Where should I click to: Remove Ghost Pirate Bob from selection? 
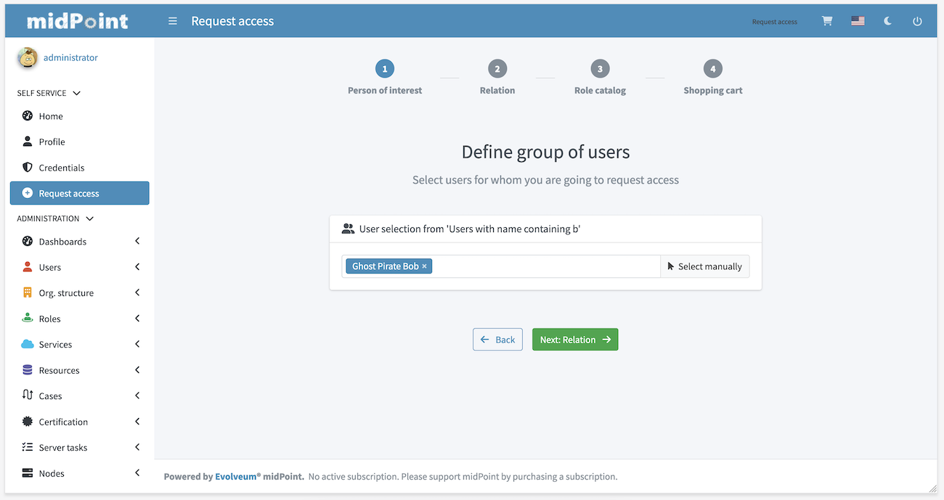[x=424, y=266]
